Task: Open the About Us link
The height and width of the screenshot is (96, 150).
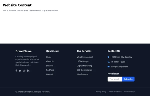Action: click(x=50, y=61)
